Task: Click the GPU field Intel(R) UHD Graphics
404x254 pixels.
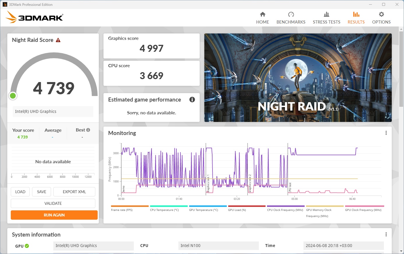Action: click(94, 246)
